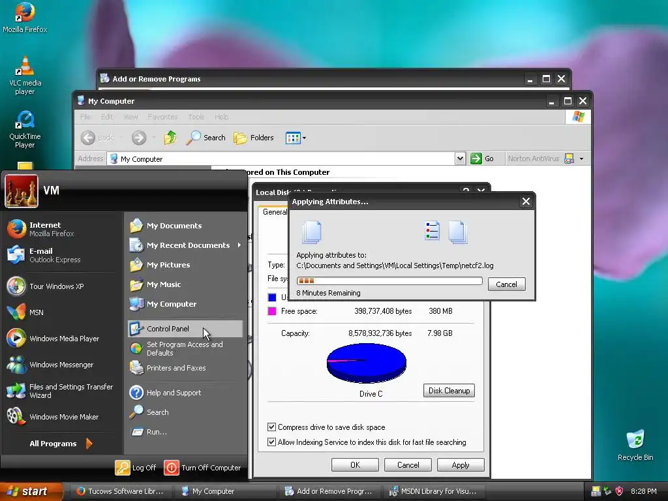Open Windows Movie Maker from start menu
Image resolution: width=668 pixels, height=501 pixels.
point(62,417)
